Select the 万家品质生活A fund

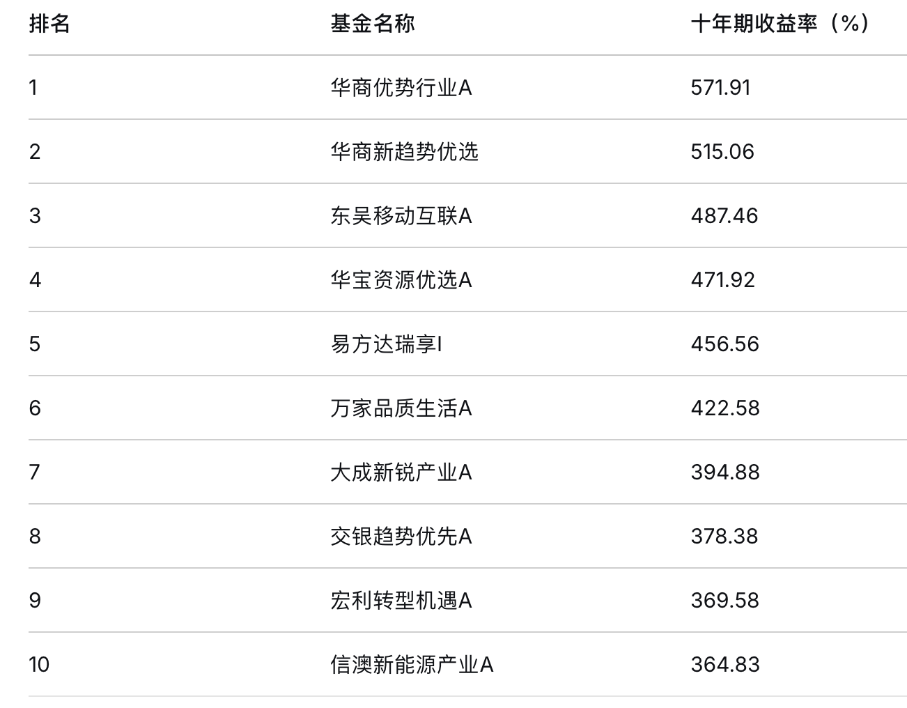tap(401, 408)
